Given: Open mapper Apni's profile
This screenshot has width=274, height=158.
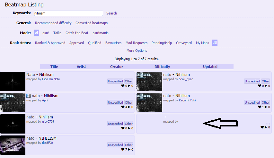Looking at the screenshot, I should coord(45,100).
